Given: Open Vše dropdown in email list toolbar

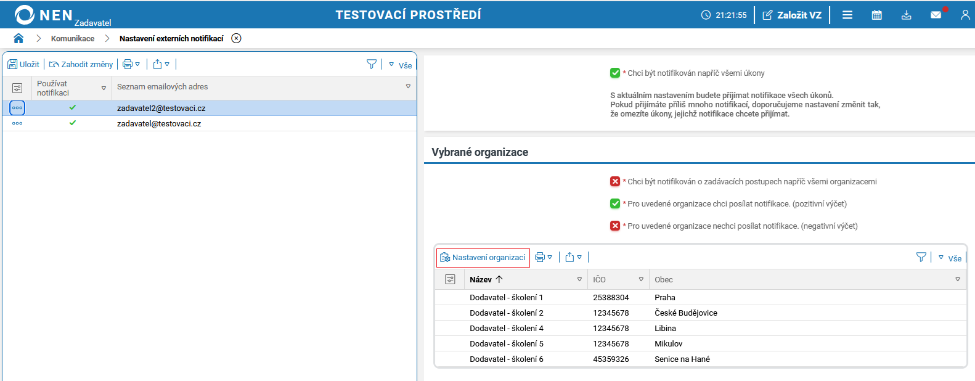Looking at the screenshot, I should pos(400,65).
